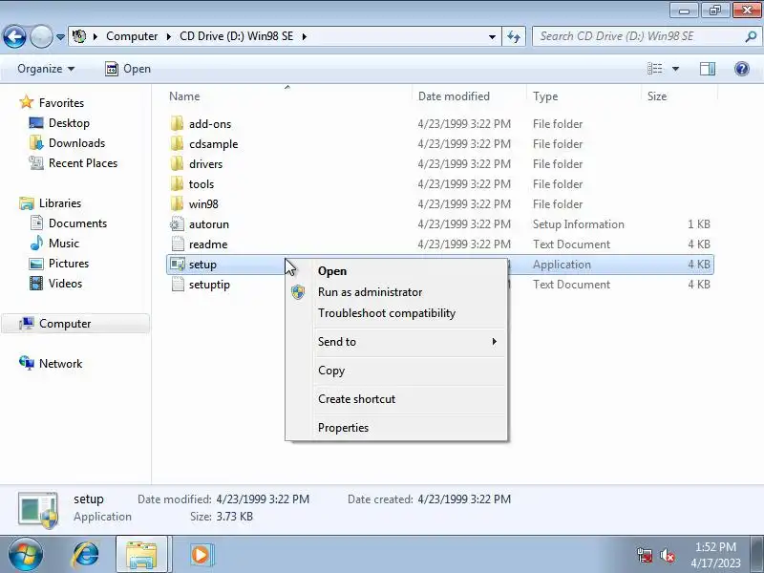The image size is (764, 573).
Task: Open the Music library
Action: 64,244
